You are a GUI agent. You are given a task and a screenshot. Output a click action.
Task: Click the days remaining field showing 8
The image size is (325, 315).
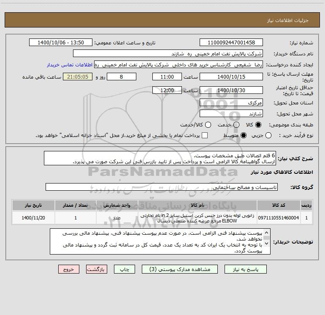click(x=122, y=77)
